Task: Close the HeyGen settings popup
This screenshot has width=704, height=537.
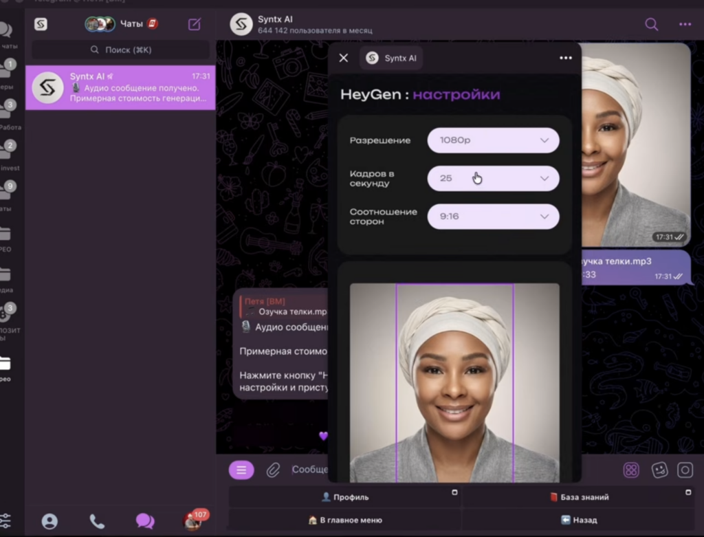Action: tap(344, 58)
